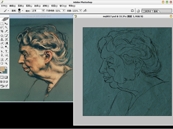Swap foreground and background colors
Viewport: 173px width, 129px height.
coord(7,67)
